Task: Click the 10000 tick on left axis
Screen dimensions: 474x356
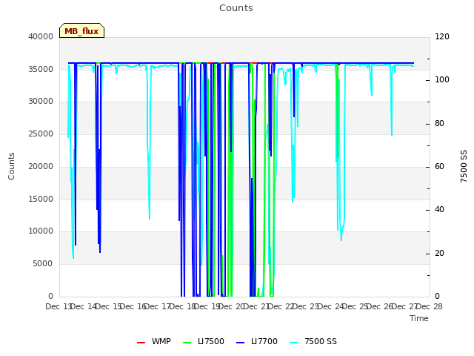Action: 41,231
